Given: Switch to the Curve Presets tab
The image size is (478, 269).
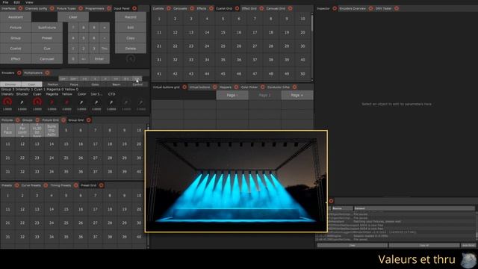Looking at the screenshot, I should 31,185.
